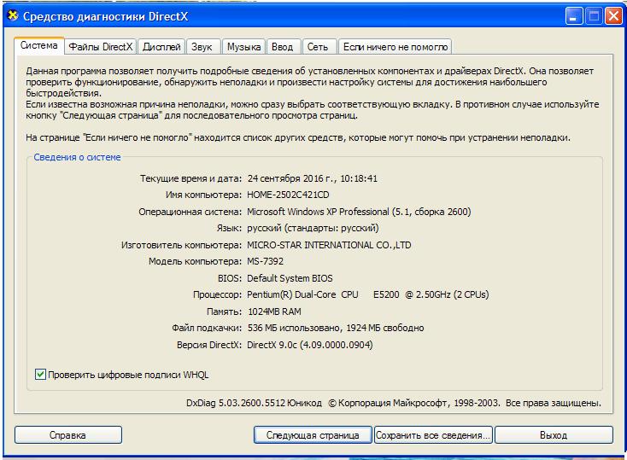This screenshot has height=460, width=627.
Task: Click Default System BIOS value
Action: [x=290, y=278]
